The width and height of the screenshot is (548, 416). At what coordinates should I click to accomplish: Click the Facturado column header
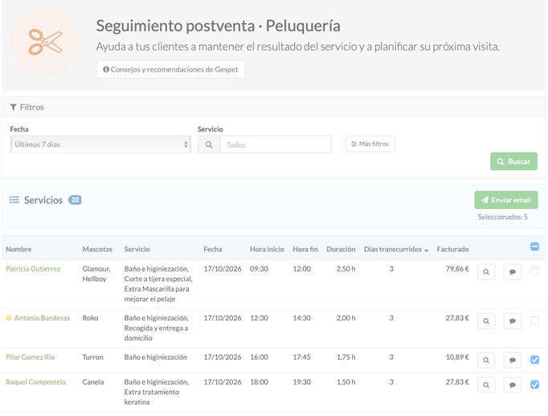(452, 250)
